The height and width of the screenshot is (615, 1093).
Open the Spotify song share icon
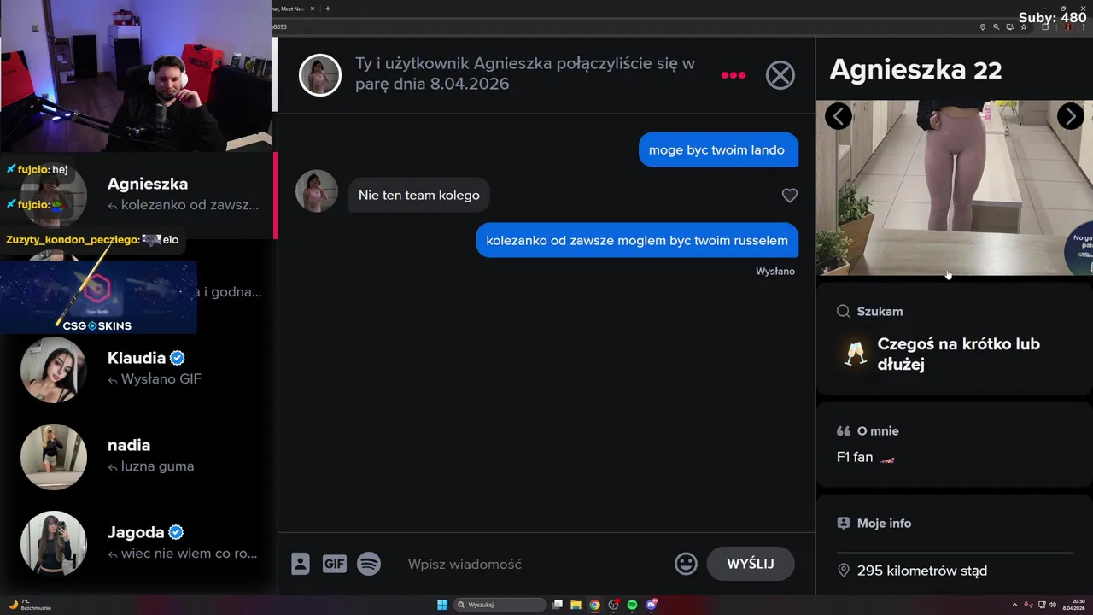click(x=369, y=564)
